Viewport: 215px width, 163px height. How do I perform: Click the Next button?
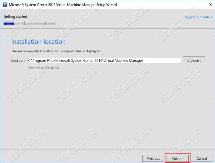(177, 159)
